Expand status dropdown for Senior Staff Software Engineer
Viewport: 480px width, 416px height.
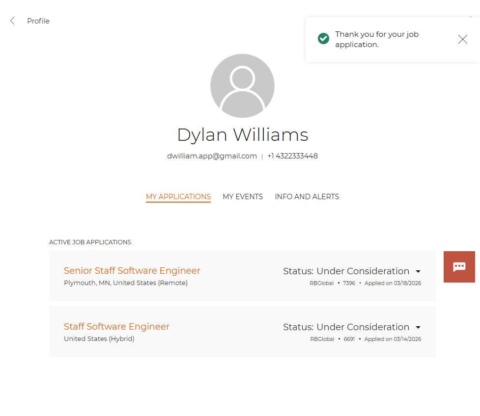click(x=418, y=271)
